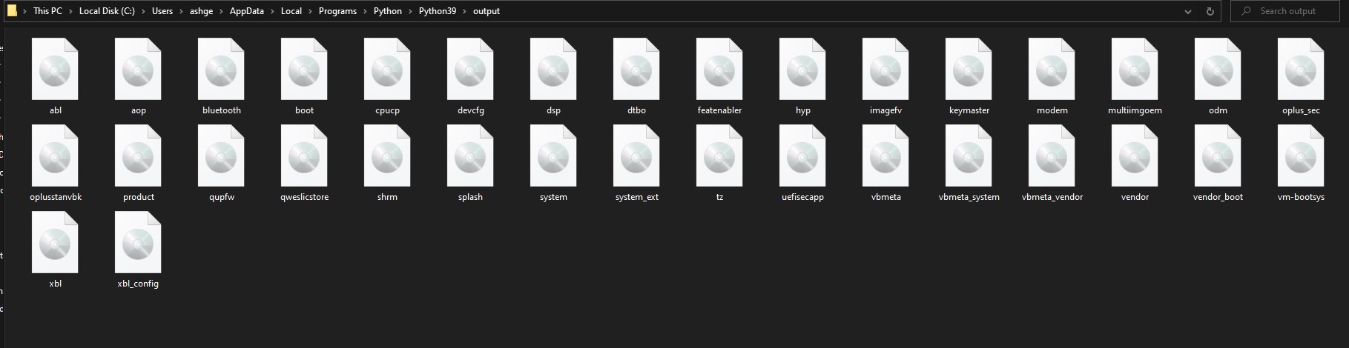Select the vendor_boot file icon

pyautogui.click(x=1218, y=156)
